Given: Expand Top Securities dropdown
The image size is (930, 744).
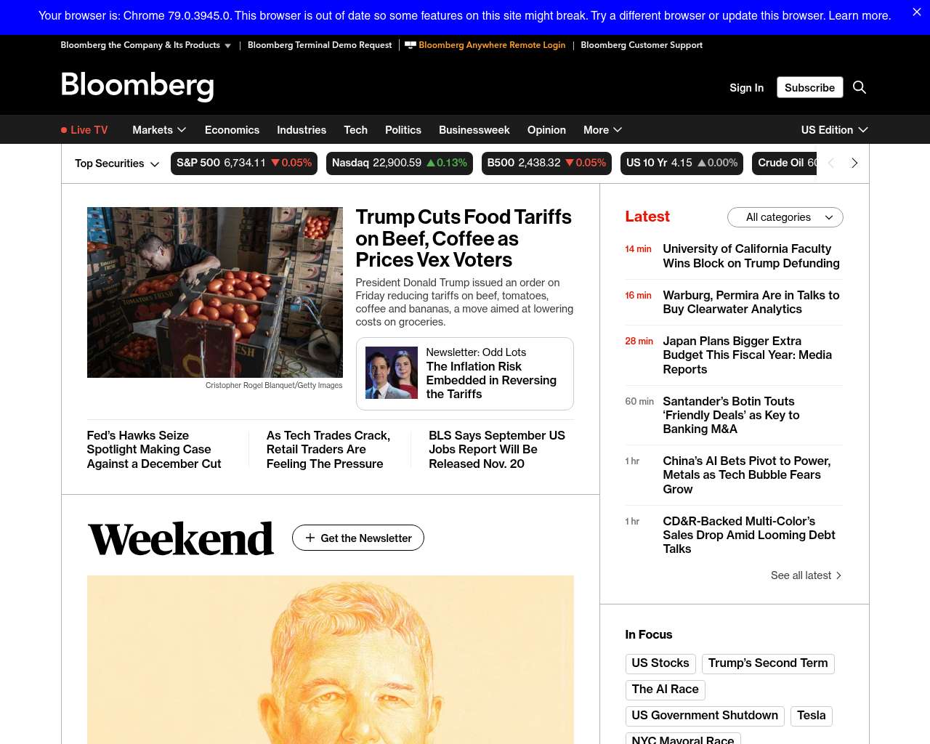Looking at the screenshot, I should pos(117,163).
